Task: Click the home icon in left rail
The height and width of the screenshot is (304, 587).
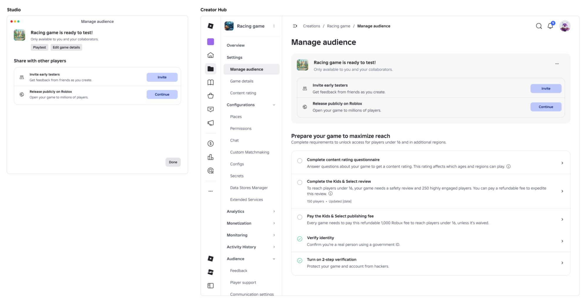Action: pos(211,55)
